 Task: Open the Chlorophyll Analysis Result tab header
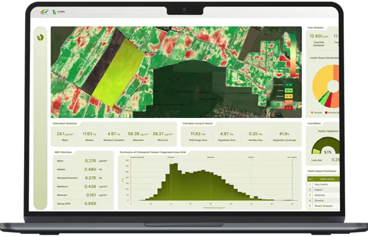pyautogui.click(x=198, y=123)
